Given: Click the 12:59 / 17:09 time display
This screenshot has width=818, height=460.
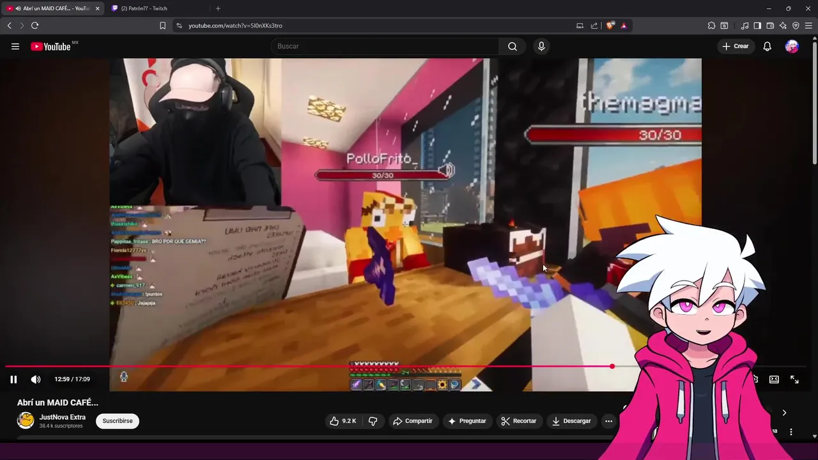Looking at the screenshot, I should point(72,379).
